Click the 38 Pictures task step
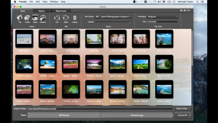 pos(64,115)
